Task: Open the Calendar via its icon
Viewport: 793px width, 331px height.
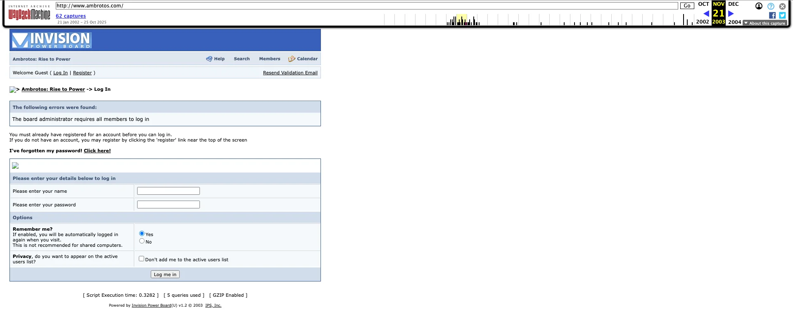Action: point(292,59)
